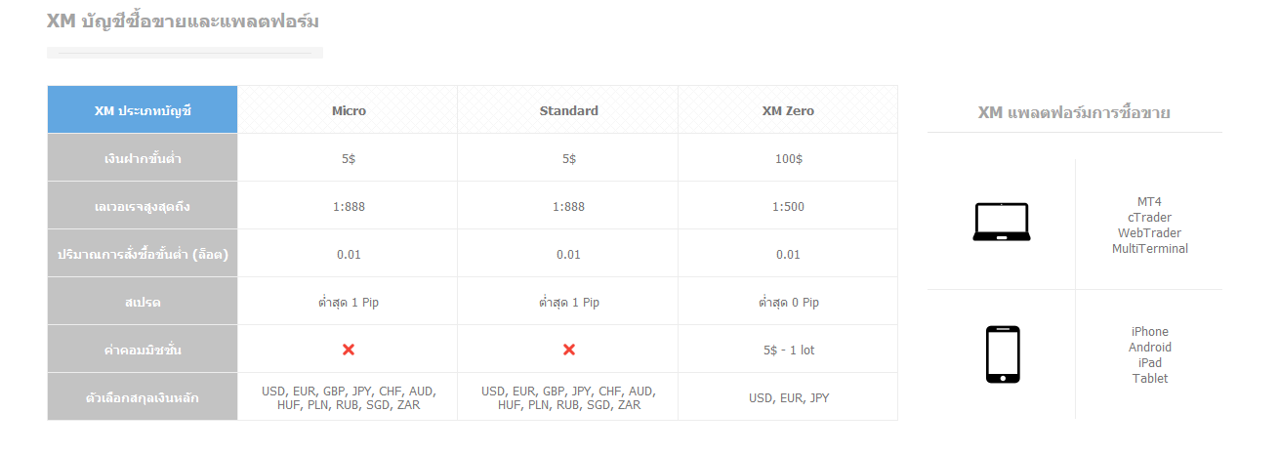
Task: Select the XM Zero column header
Action: click(788, 110)
